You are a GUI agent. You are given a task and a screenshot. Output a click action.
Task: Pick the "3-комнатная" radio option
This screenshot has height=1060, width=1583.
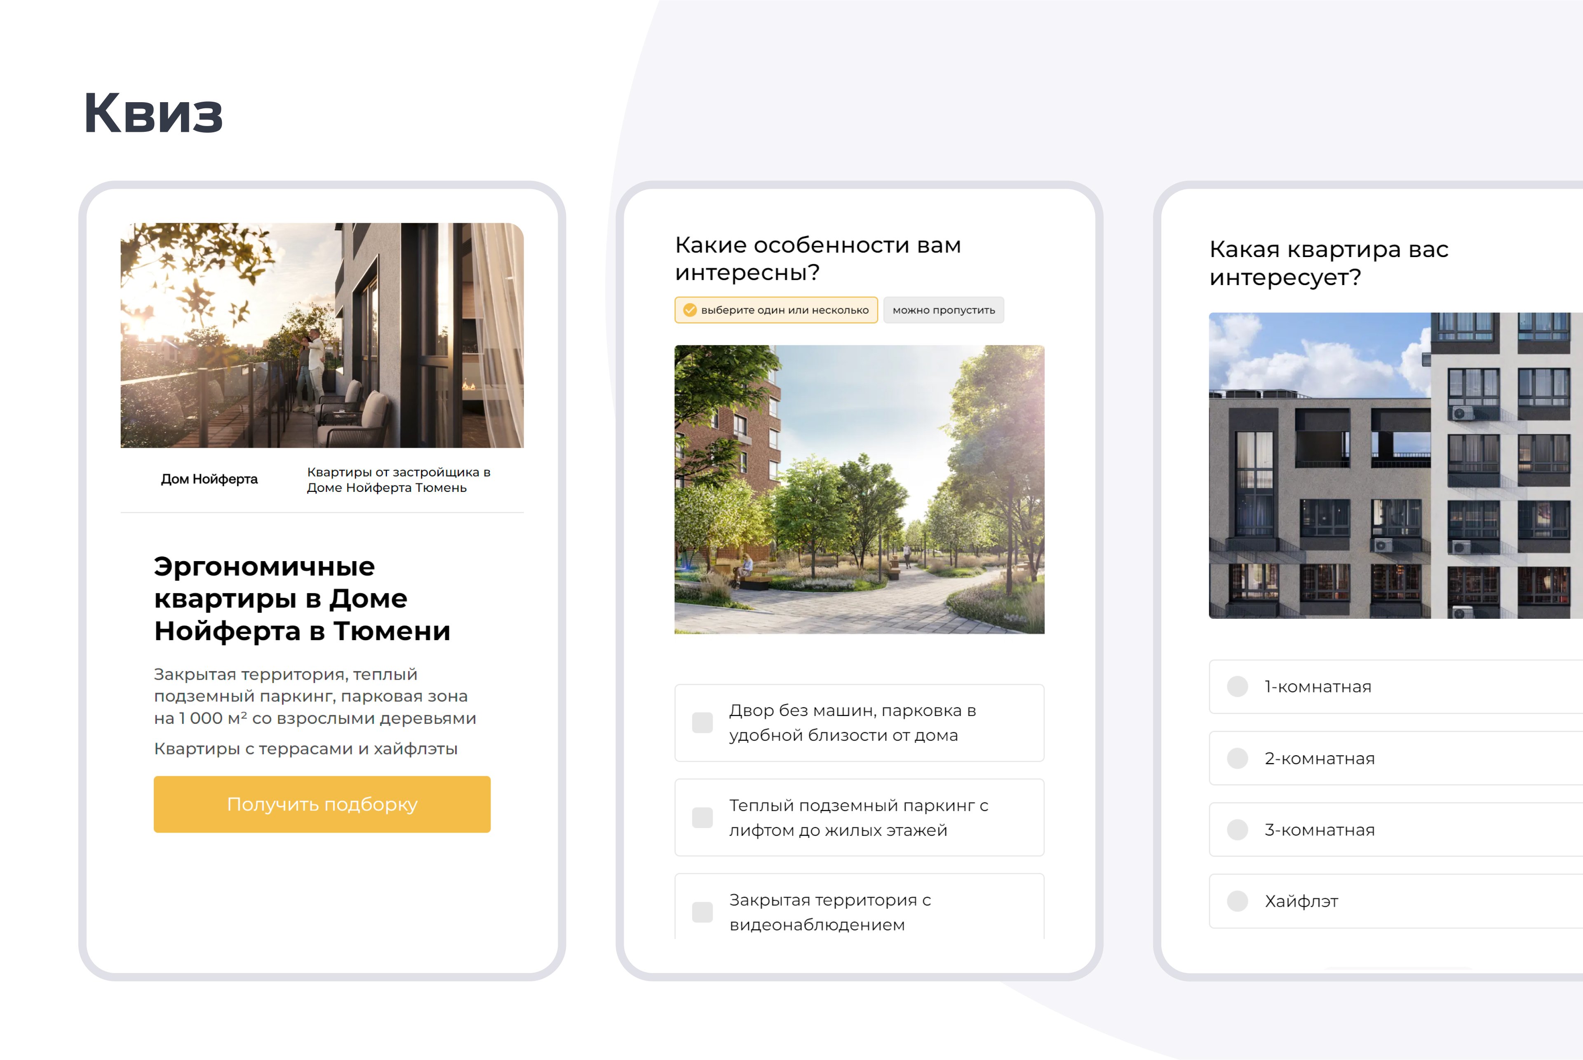(1237, 829)
